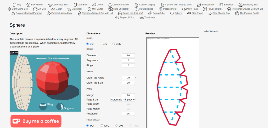Select the cm units radio button
This screenshot has height=128, width=268.
point(101,44)
